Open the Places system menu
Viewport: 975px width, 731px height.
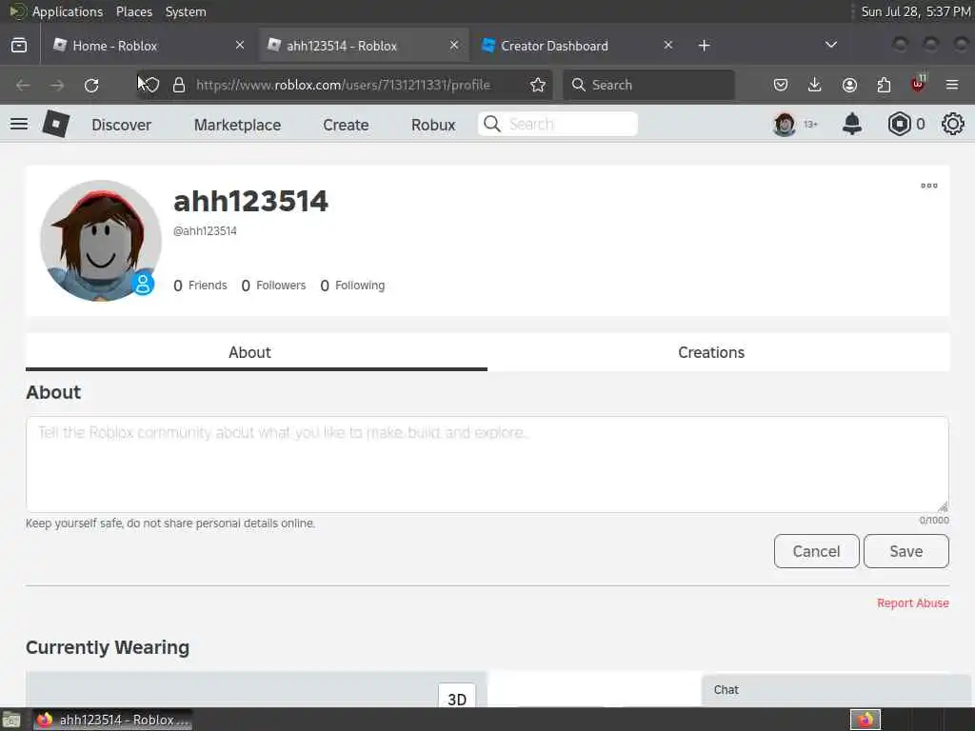point(133,11)
